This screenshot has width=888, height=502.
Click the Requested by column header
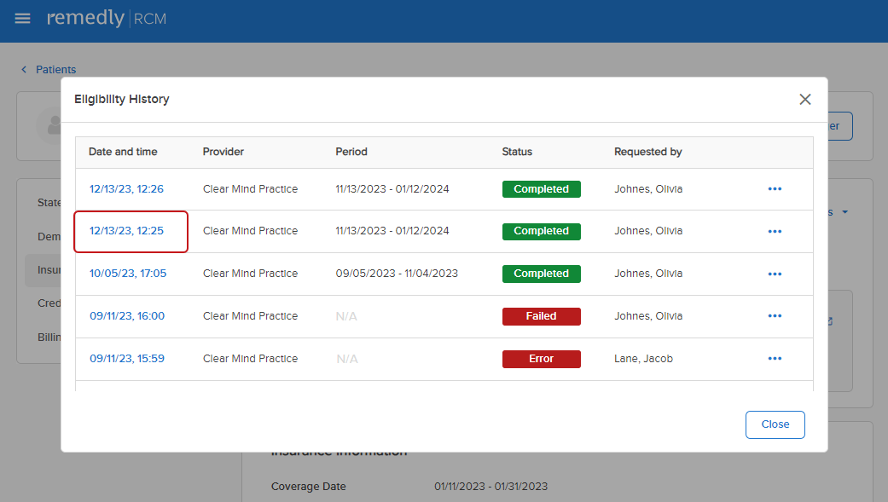click(647, 152)
